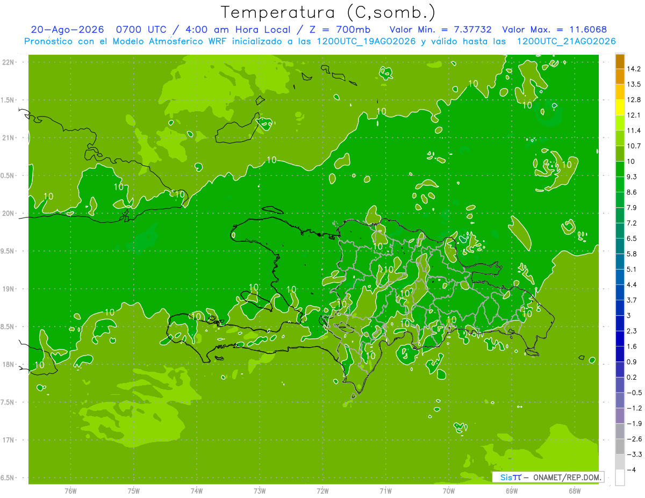
Task: Click the colorbar label '12.8'
Action: point(634,100)
